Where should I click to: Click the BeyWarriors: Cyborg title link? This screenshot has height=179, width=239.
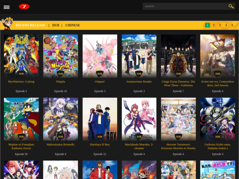coord(22,82)
